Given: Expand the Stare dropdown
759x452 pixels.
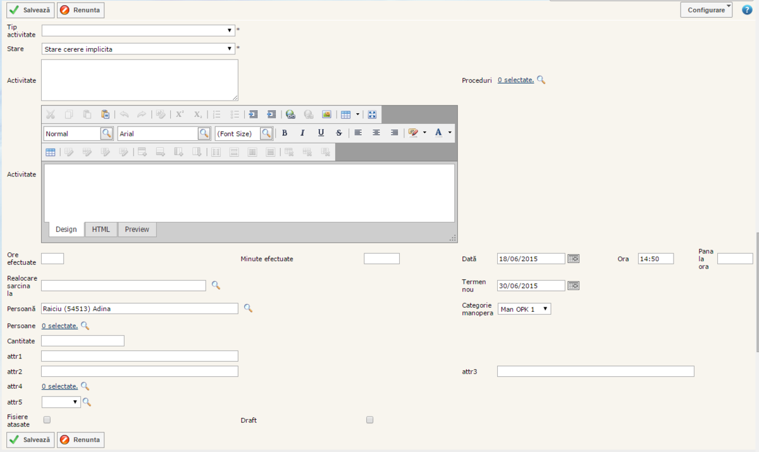Looking at the screenshot, I should pyautogui.click(x=138, y=49).
